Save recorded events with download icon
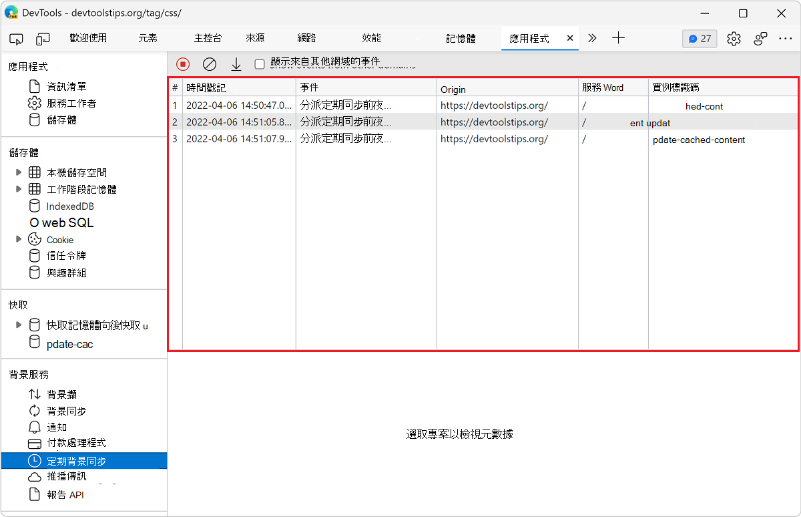 click(x=236, y=63)
